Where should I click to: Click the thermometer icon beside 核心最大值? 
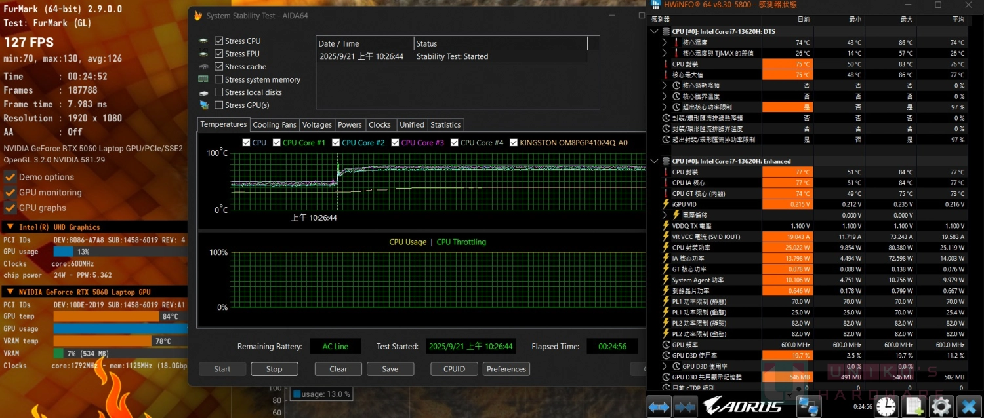666,75
